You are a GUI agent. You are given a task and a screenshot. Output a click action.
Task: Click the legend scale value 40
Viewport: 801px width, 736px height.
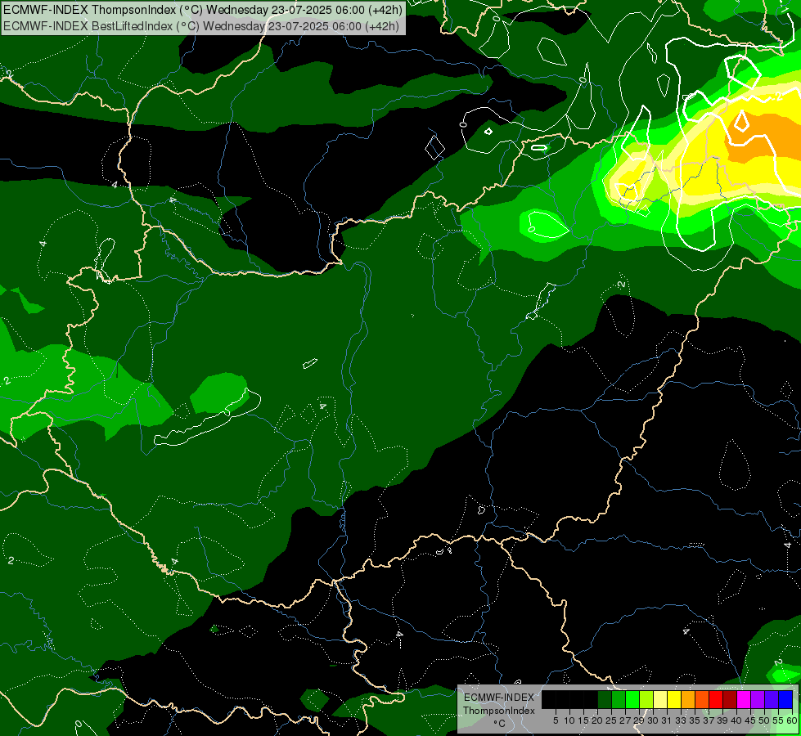(x=736, y=720)
